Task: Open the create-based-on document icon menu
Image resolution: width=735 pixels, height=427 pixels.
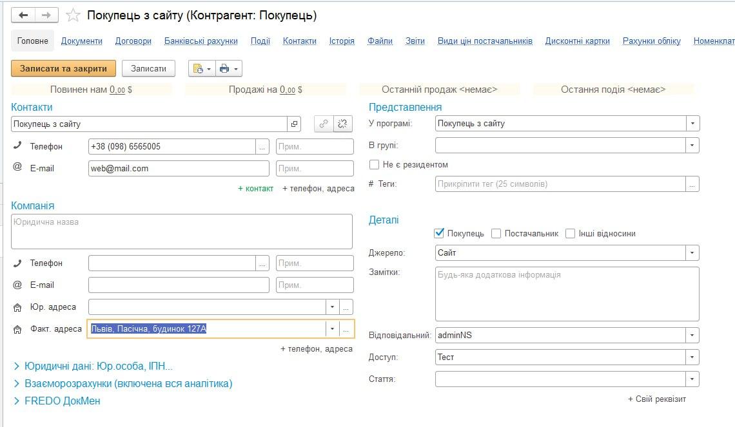Action: click(202, 68)
